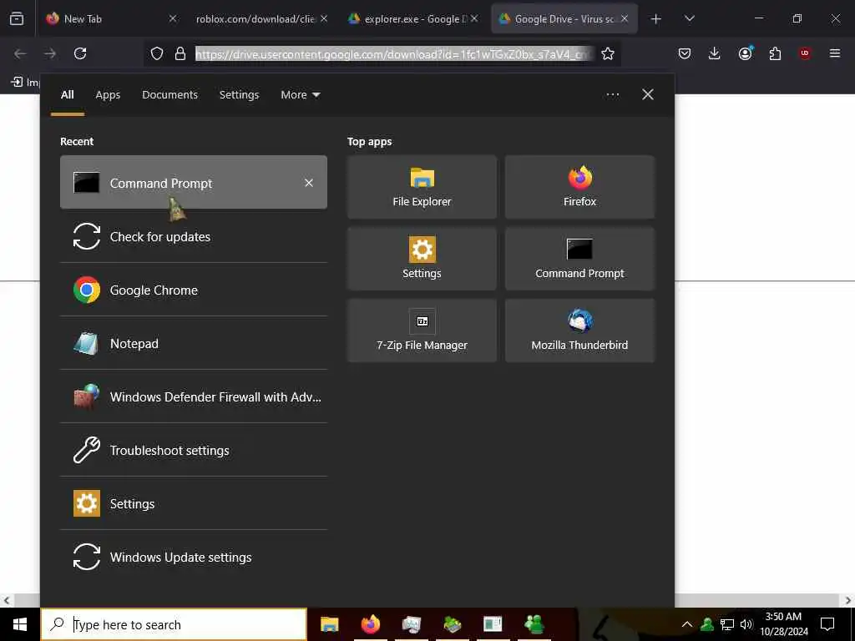Open Settings from the Recent list
The width and height of the screenshot is (855, 641).
tap(194, 503)
